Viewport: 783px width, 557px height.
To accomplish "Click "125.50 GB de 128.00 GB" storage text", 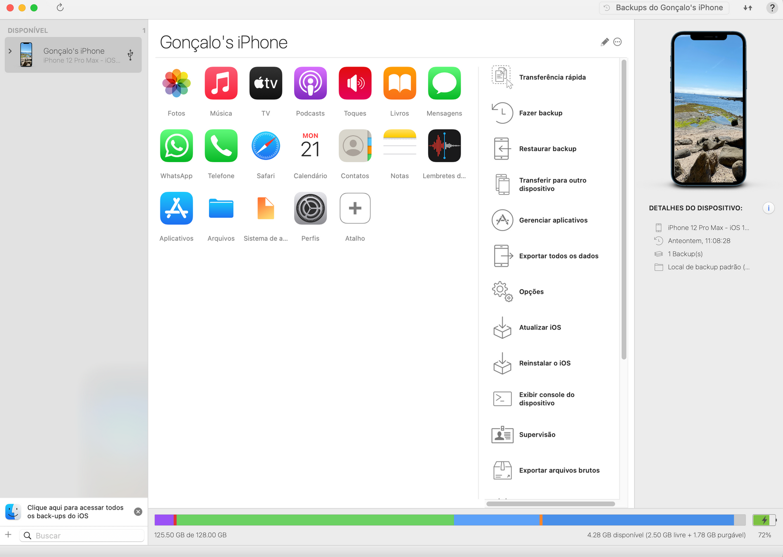I will (x=190, y=535).
